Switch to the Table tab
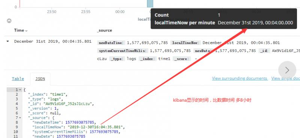 (18, 79)
